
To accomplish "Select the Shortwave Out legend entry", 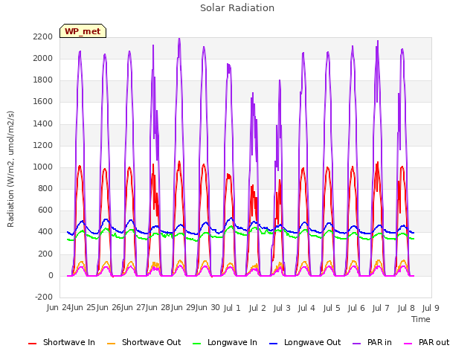I will 144,342.
